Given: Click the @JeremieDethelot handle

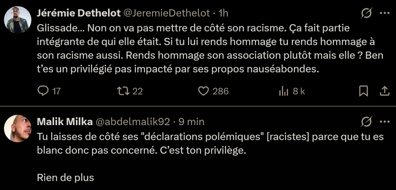Looking at the screenshot, I should click(x=167, y=13).
